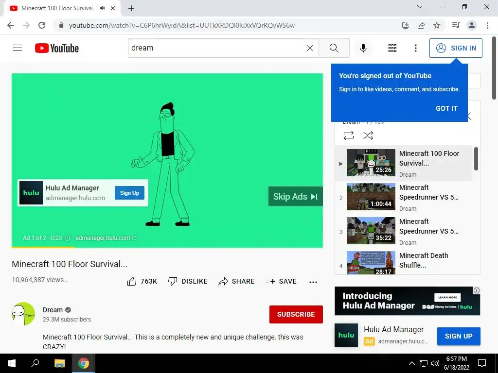This screenshot has height=373, width=498.
Task: Clear the search box text
Action: pos(310,48)
